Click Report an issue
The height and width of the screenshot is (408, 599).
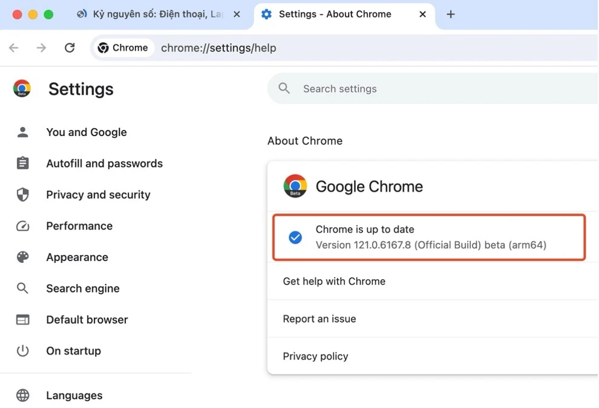pyautogui.click(x=319, y=319)
